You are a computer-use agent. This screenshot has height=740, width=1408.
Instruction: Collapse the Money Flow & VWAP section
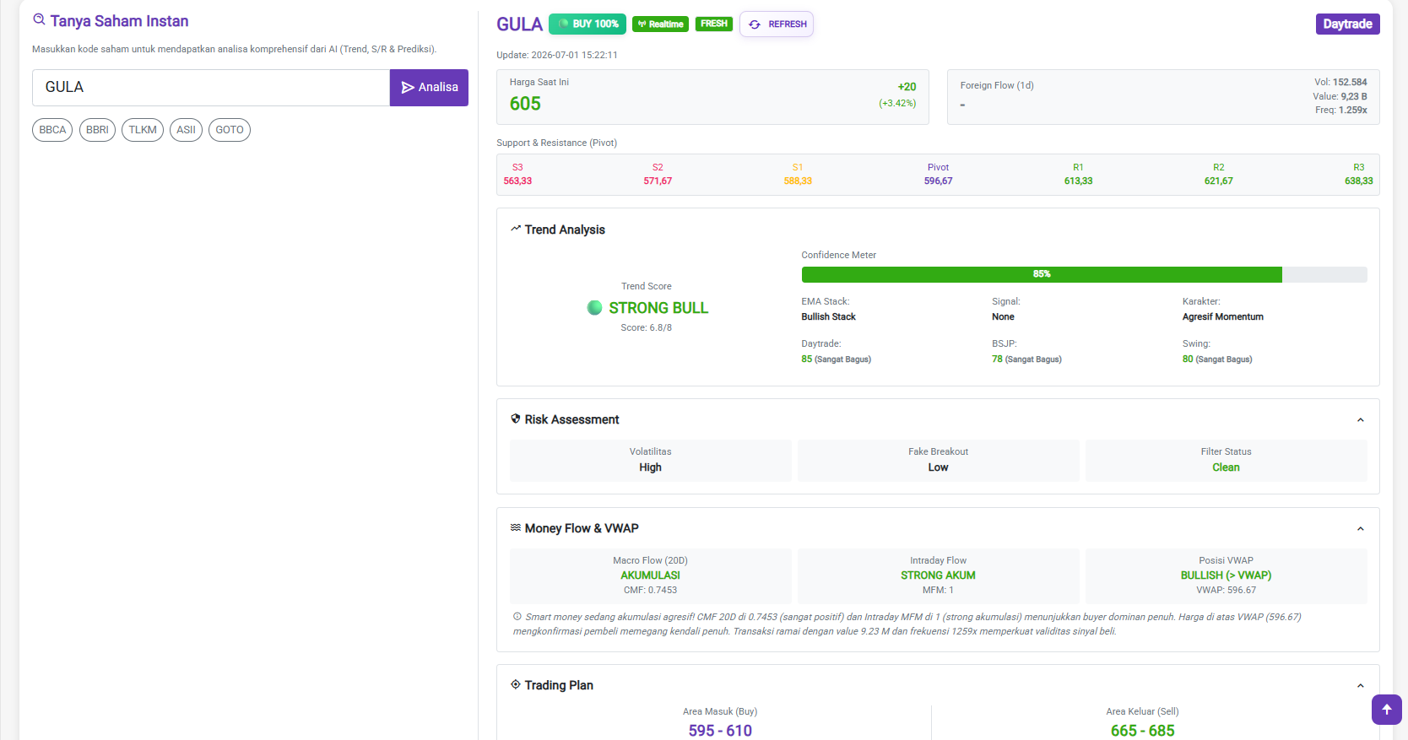pos(1360,529)
